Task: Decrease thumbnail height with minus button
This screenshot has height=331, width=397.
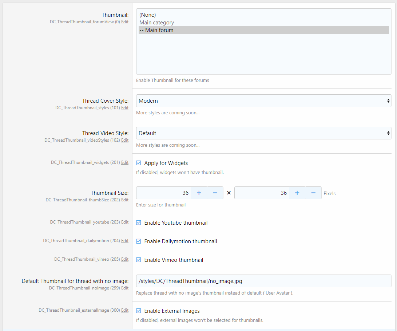Action: (x=313, y=193)
